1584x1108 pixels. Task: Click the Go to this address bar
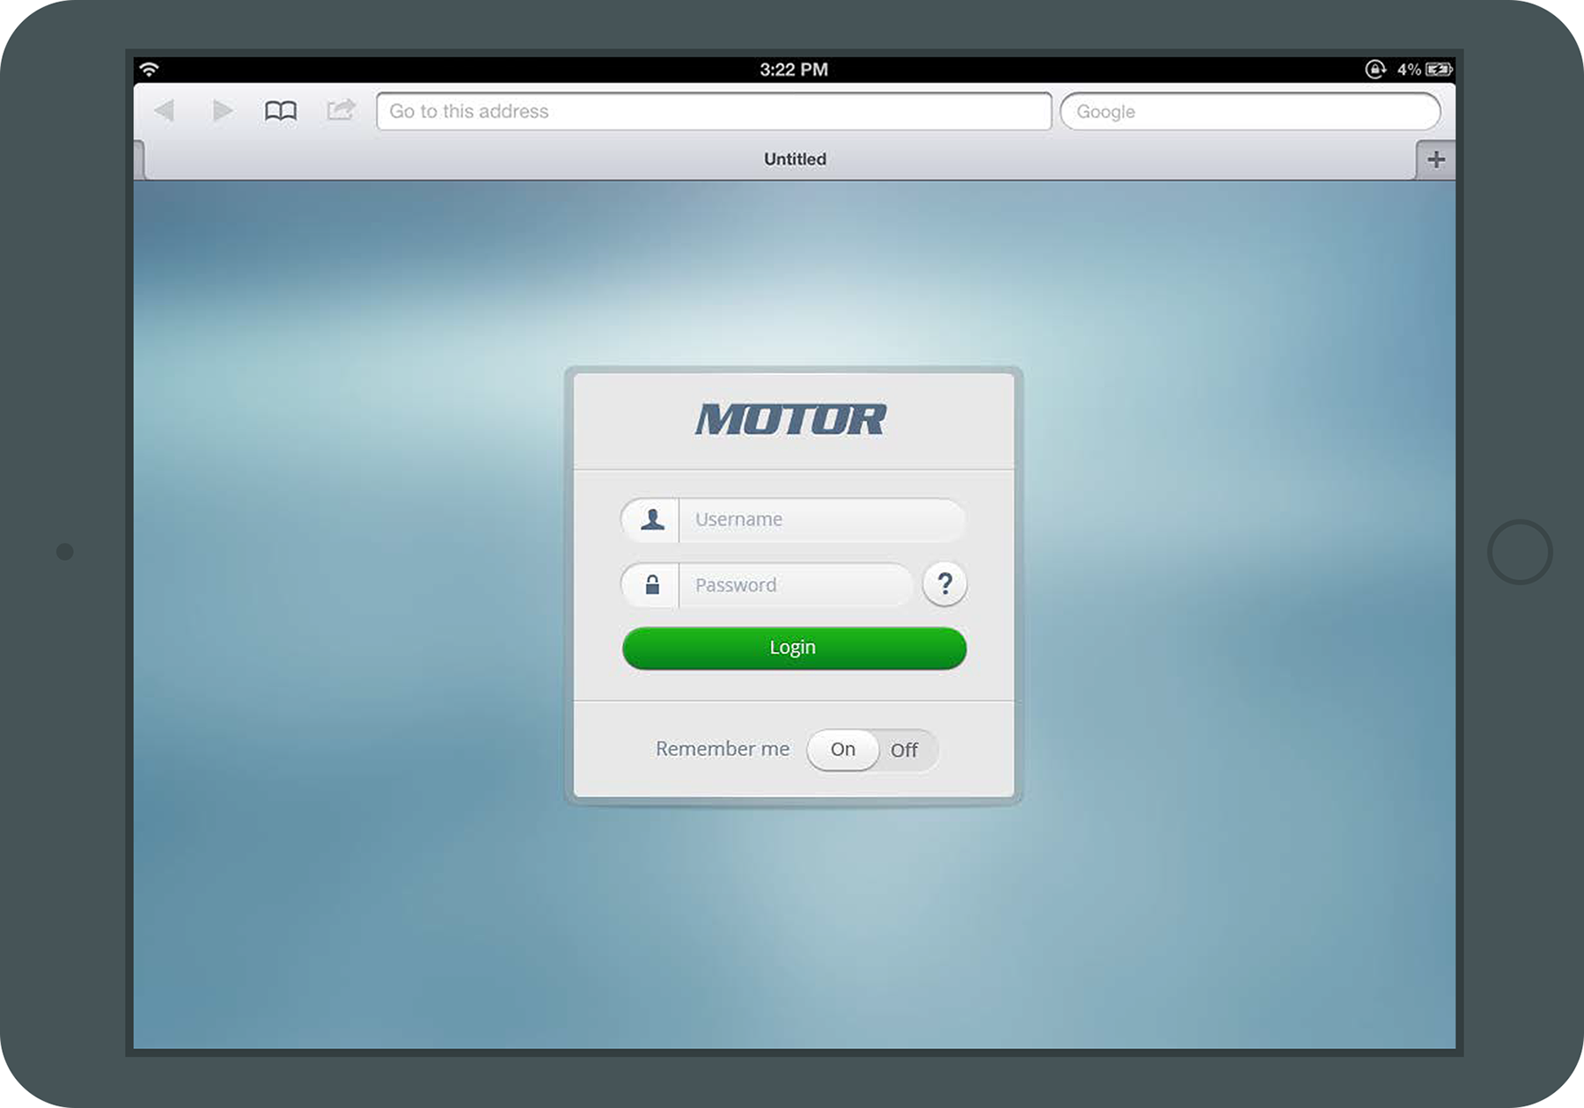click(x=714, y=112)
